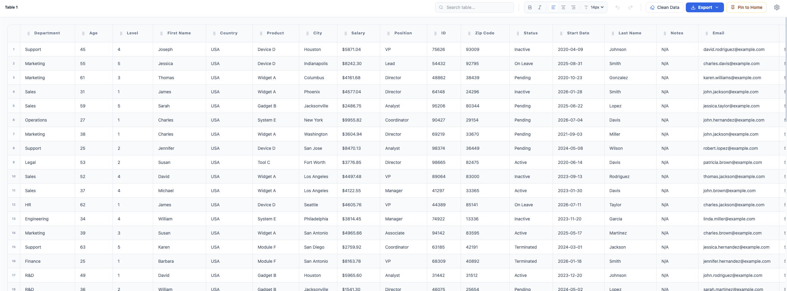Align text center
The height and width of the screenshot is (291, 787).
[x=563, y=7]
